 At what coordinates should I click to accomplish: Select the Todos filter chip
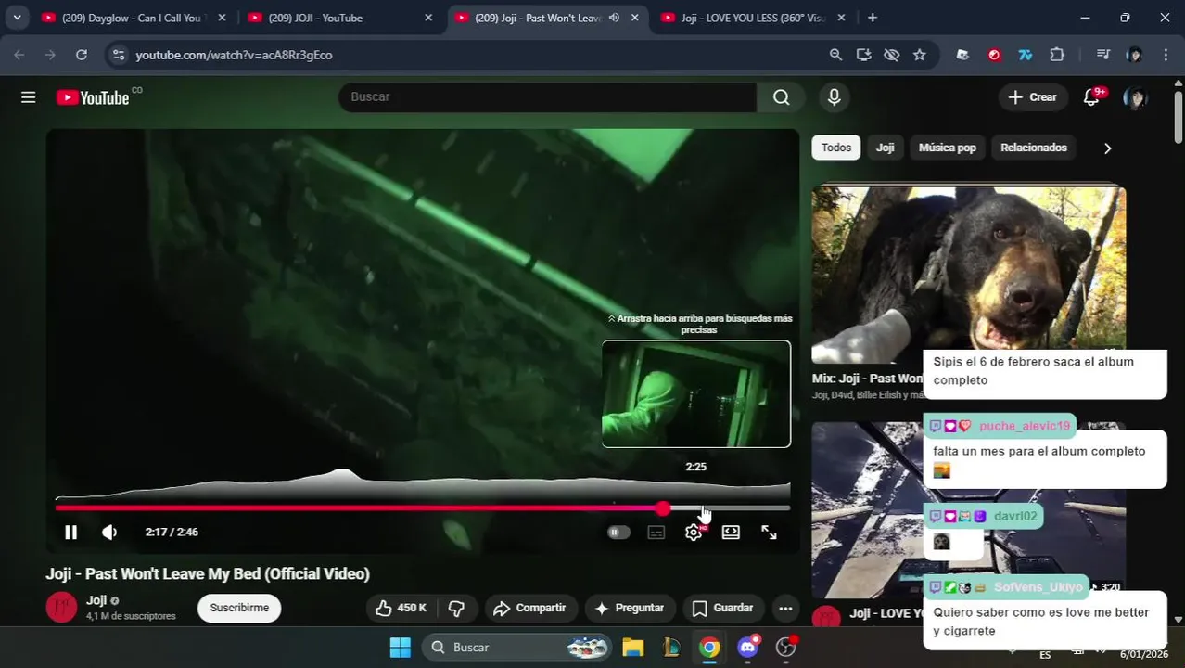pos(835,148)
